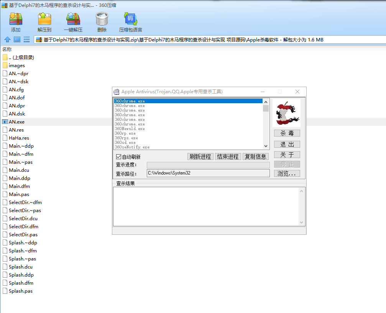
Task: Click process list scroll down arrow
Action: pyautogui.click(x=266, y=146)
